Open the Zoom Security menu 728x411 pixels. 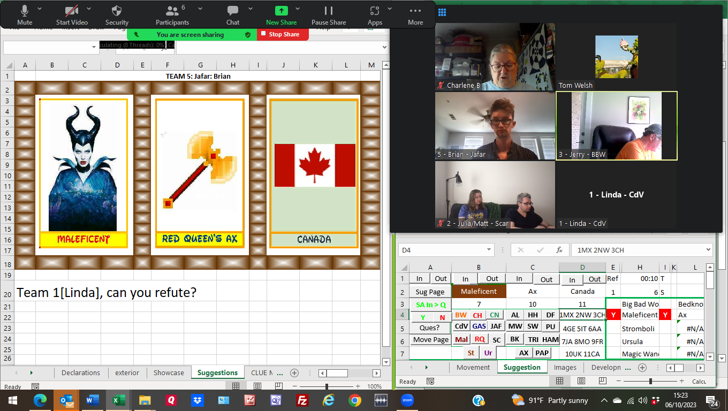pos(117,15)
